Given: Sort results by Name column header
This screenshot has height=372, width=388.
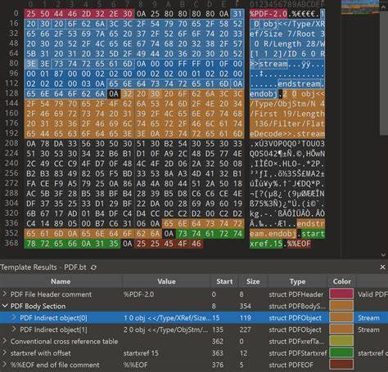Looking at the screenshot, I should click(61, 281).
